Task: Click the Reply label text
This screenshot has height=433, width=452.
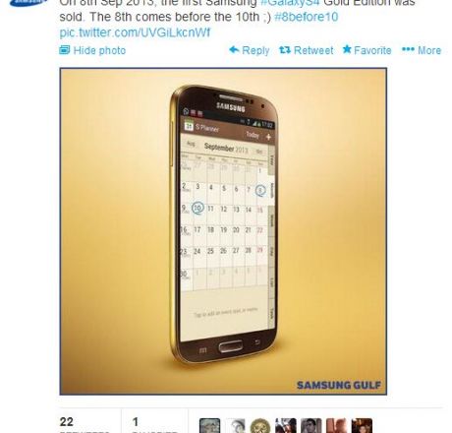Action: coord(255,51)
